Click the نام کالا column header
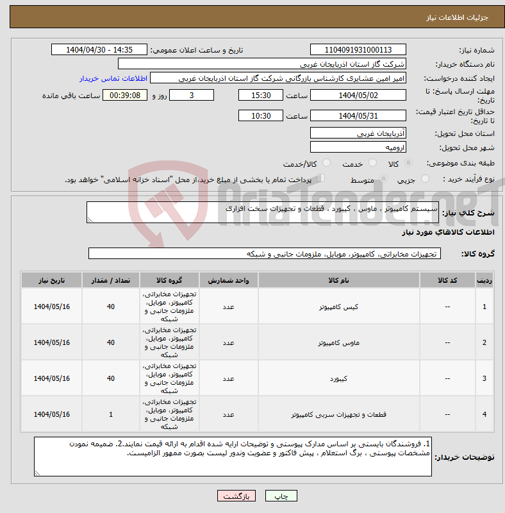505x513 pixels. point(338,280)
